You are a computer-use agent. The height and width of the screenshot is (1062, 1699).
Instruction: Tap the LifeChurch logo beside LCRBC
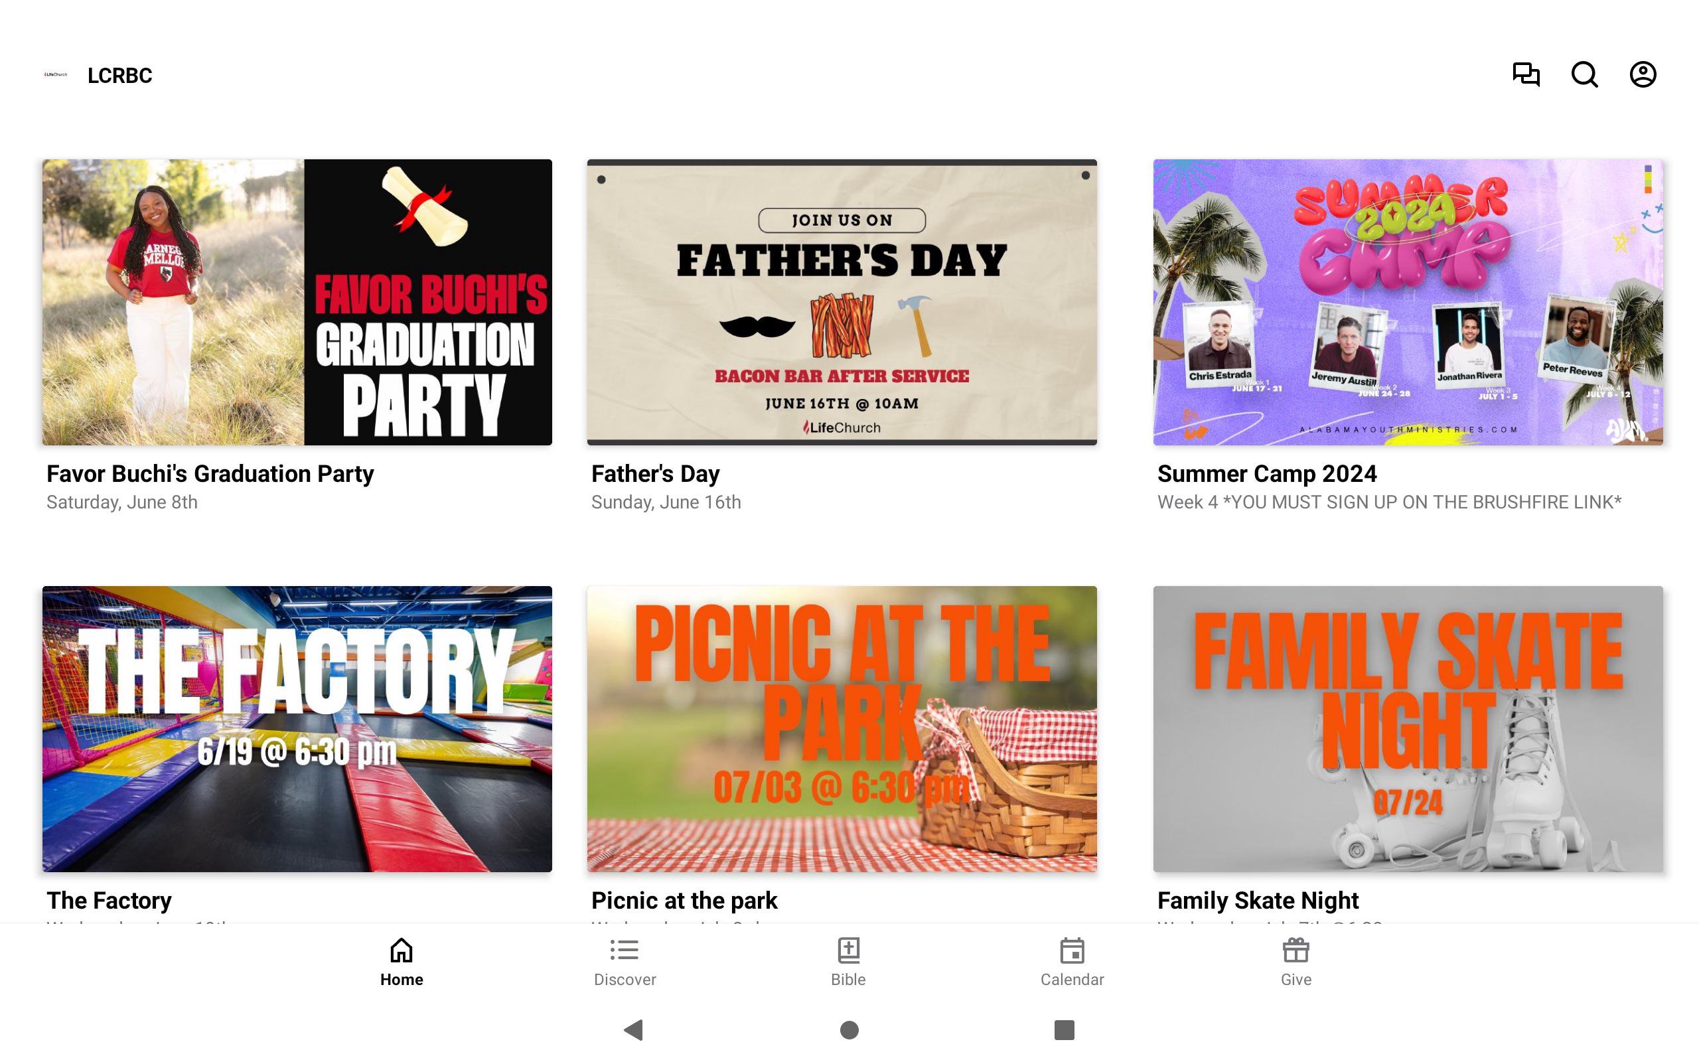pyautogui.click(x=56, y=74)
